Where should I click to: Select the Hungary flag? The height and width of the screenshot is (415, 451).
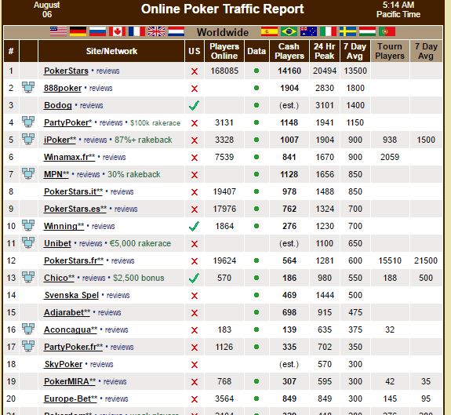point(367,31)
